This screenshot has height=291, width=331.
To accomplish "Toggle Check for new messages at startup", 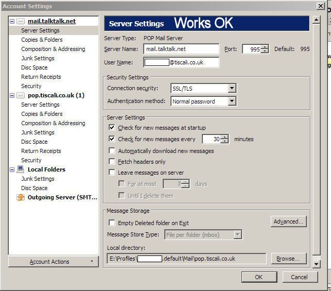I will 112,128.
